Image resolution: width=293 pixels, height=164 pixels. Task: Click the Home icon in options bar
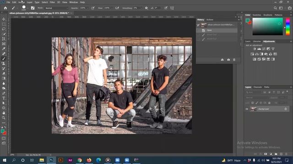tap(5, 8)
